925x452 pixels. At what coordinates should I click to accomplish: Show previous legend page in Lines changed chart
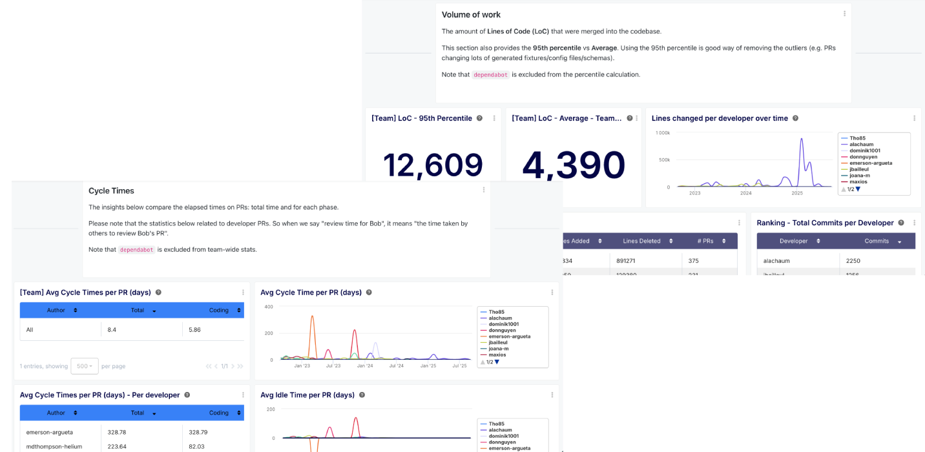tap(843, 189)
